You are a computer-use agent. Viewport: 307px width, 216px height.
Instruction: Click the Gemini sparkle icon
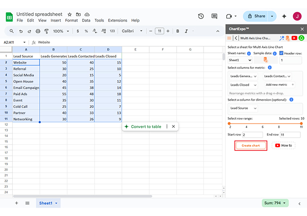pos(284,16)
